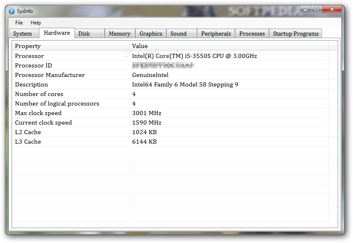Image resolution: width=353 pixels, height=243 pixels.
Task: Switch to the Processes tab
Action: (x=252, y=34)
